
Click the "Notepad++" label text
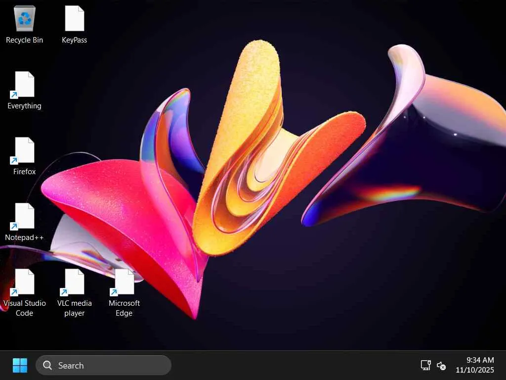(x=24, y=237)
